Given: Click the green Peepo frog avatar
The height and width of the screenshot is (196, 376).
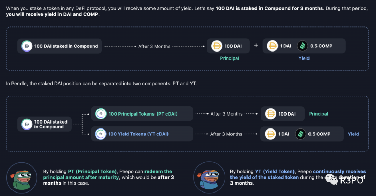Looking at the screenshot, I should pyautogui.click(x=22, y=178).
